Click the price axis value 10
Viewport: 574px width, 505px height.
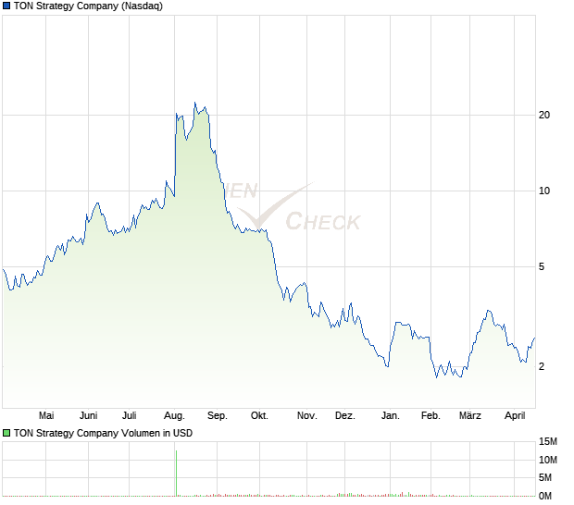pyautogui.click(x=544, y=191)
